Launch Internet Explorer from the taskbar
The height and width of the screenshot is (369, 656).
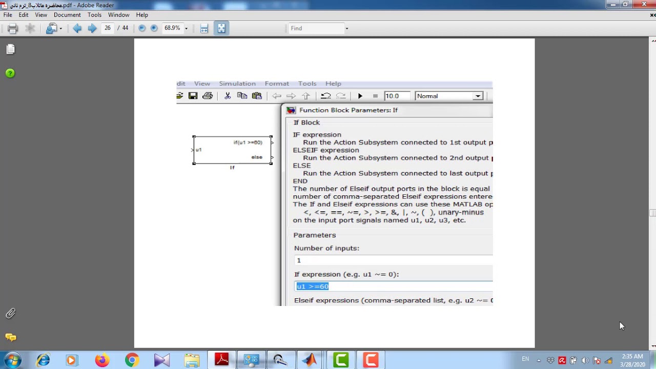[x=43, y=360]
